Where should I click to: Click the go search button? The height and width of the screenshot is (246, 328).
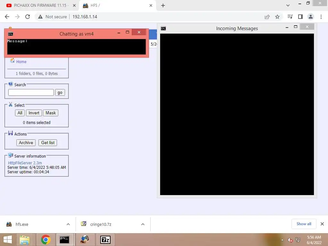point(60,93)
